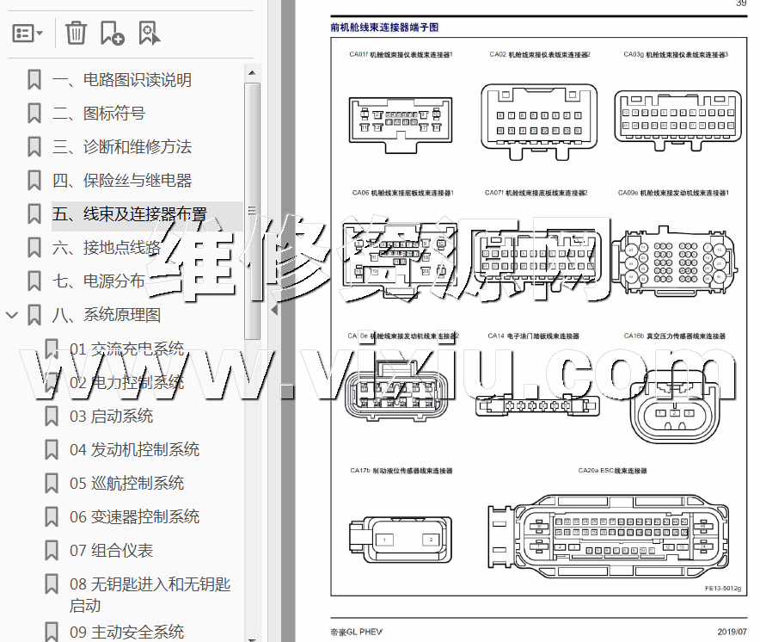Jump to 04 发动机控制系统 bookmark
Viewport: 760px width, 642px height.
134,449
